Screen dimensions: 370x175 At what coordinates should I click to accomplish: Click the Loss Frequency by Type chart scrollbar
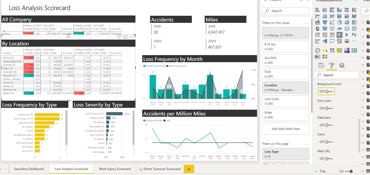click(x=66, y=128)
